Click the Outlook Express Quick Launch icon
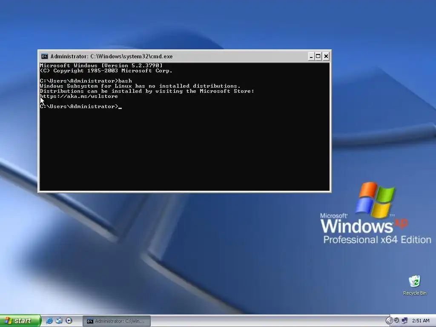 [59, 321]
